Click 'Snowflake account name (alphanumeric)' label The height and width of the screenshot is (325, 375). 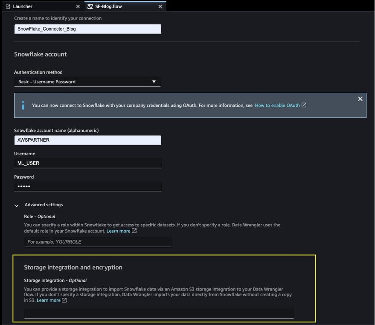(56, 131)
